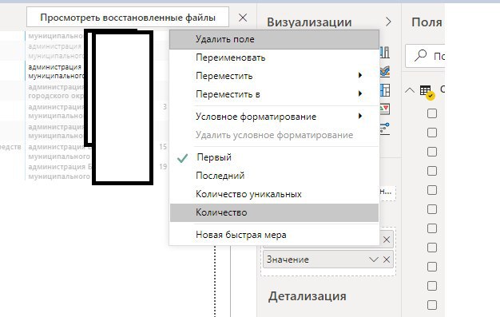
Task: Open the Значение field dropdown chevron
Action: [x=374, y=260]
